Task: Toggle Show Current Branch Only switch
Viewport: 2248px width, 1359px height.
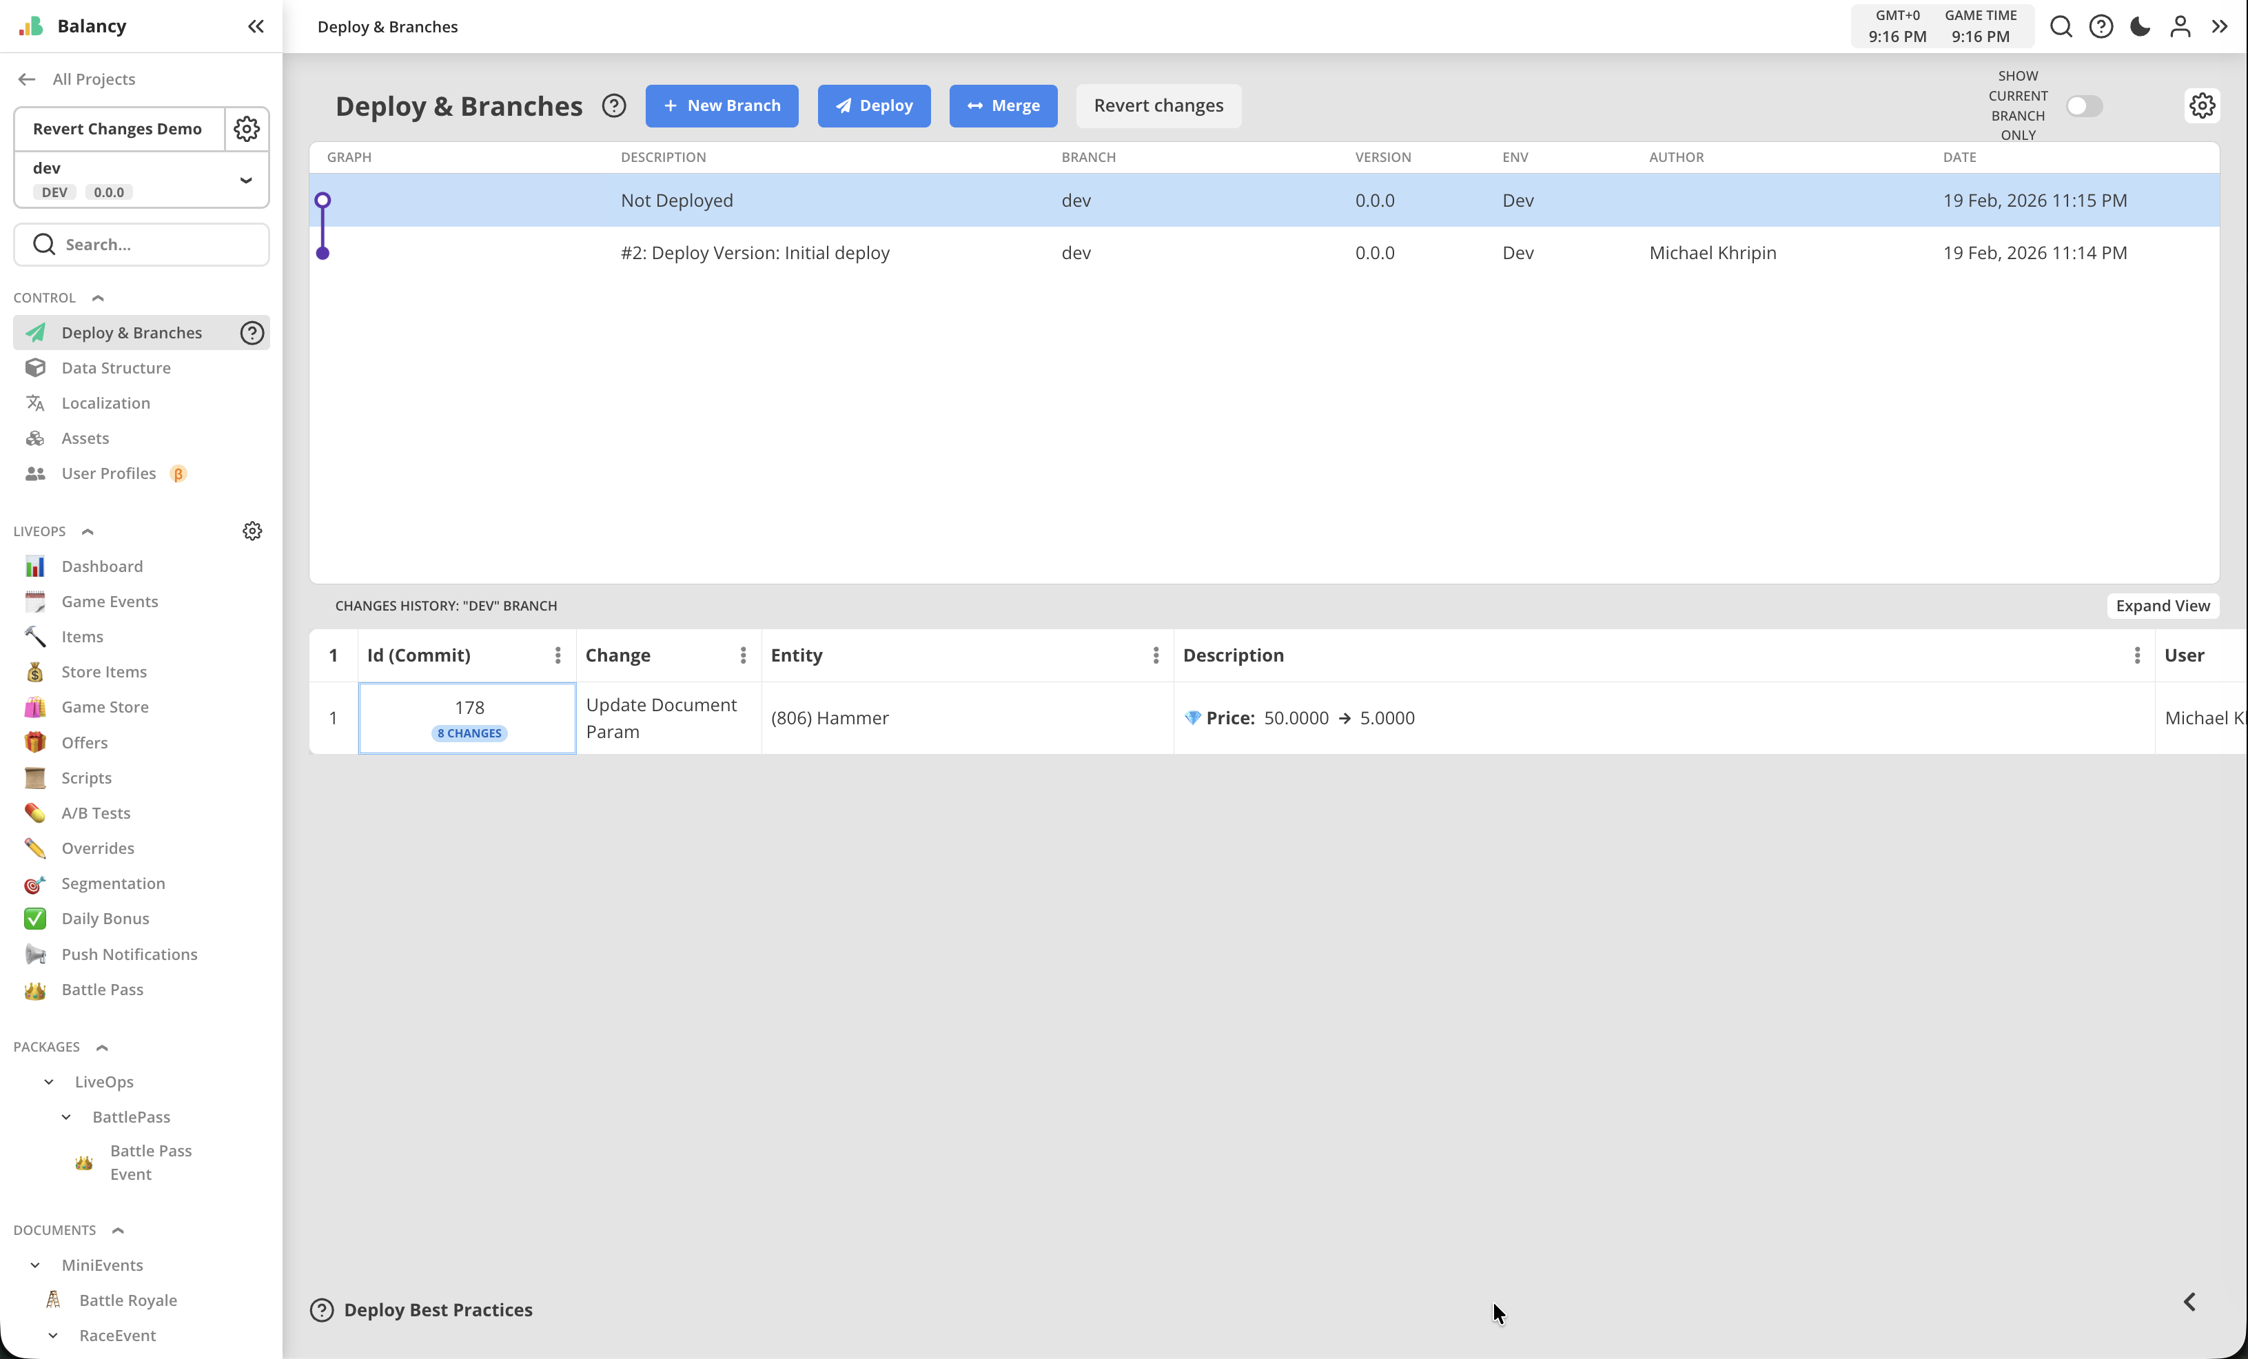Action: coord(2084,106)
